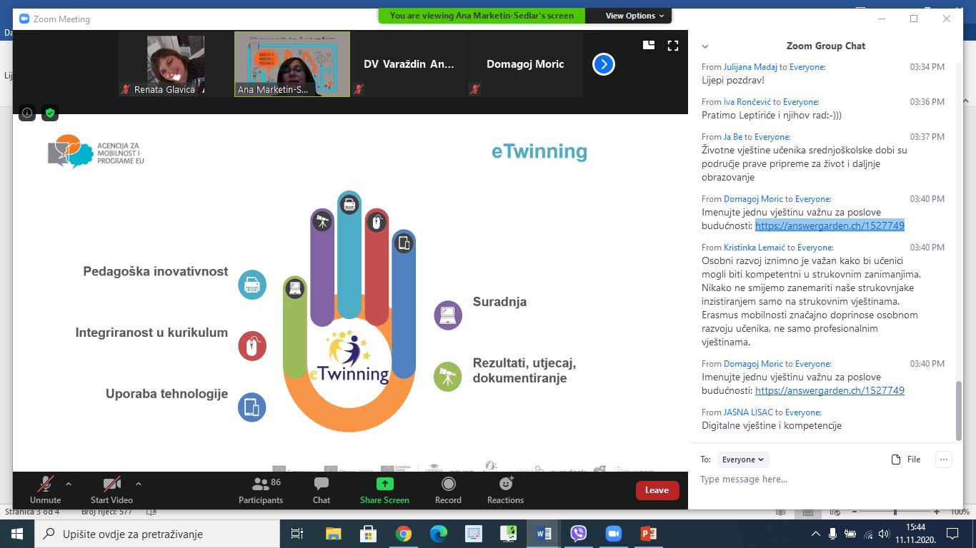Click the tray microphone icon
Image resolution: width=976 pixels, height=548 pixels.
click(x=833, y=534)
